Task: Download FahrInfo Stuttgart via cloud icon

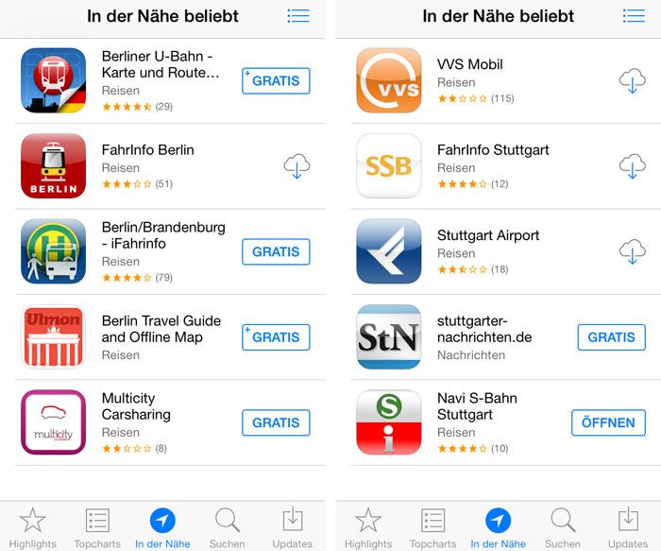Action: point(633,165)
